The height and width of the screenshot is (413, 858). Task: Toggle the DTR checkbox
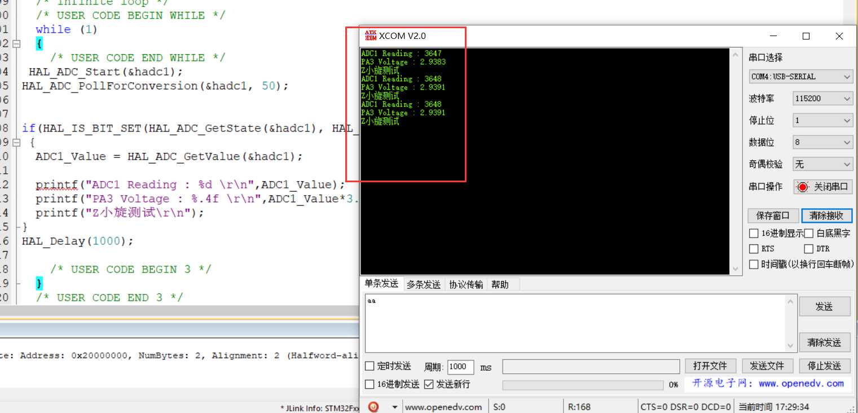808,249
